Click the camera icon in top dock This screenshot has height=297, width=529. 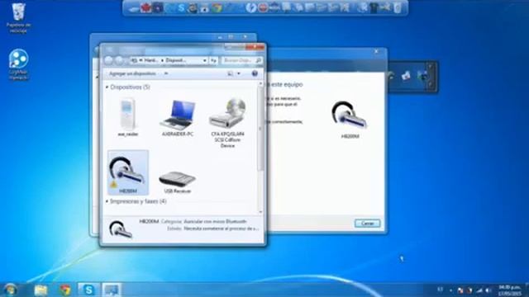[x=204, y=8]
